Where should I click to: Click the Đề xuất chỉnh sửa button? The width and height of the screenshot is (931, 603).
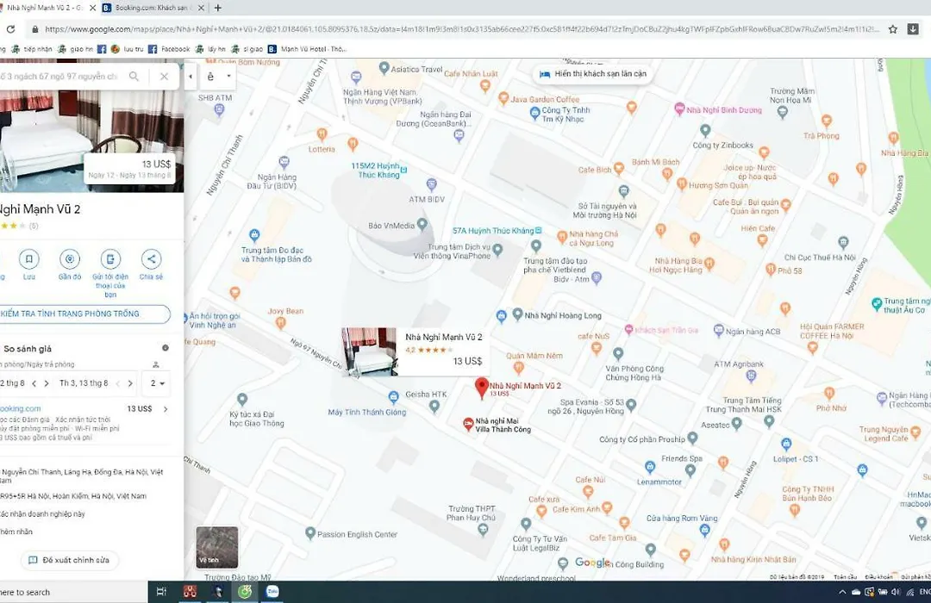coord(70,560)
